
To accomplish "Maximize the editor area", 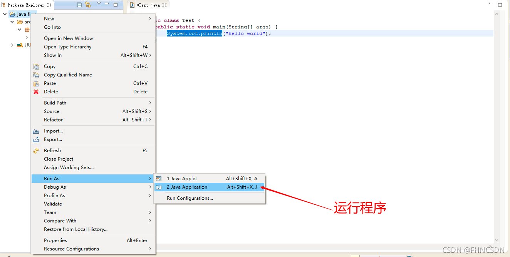I will point(500,5).
